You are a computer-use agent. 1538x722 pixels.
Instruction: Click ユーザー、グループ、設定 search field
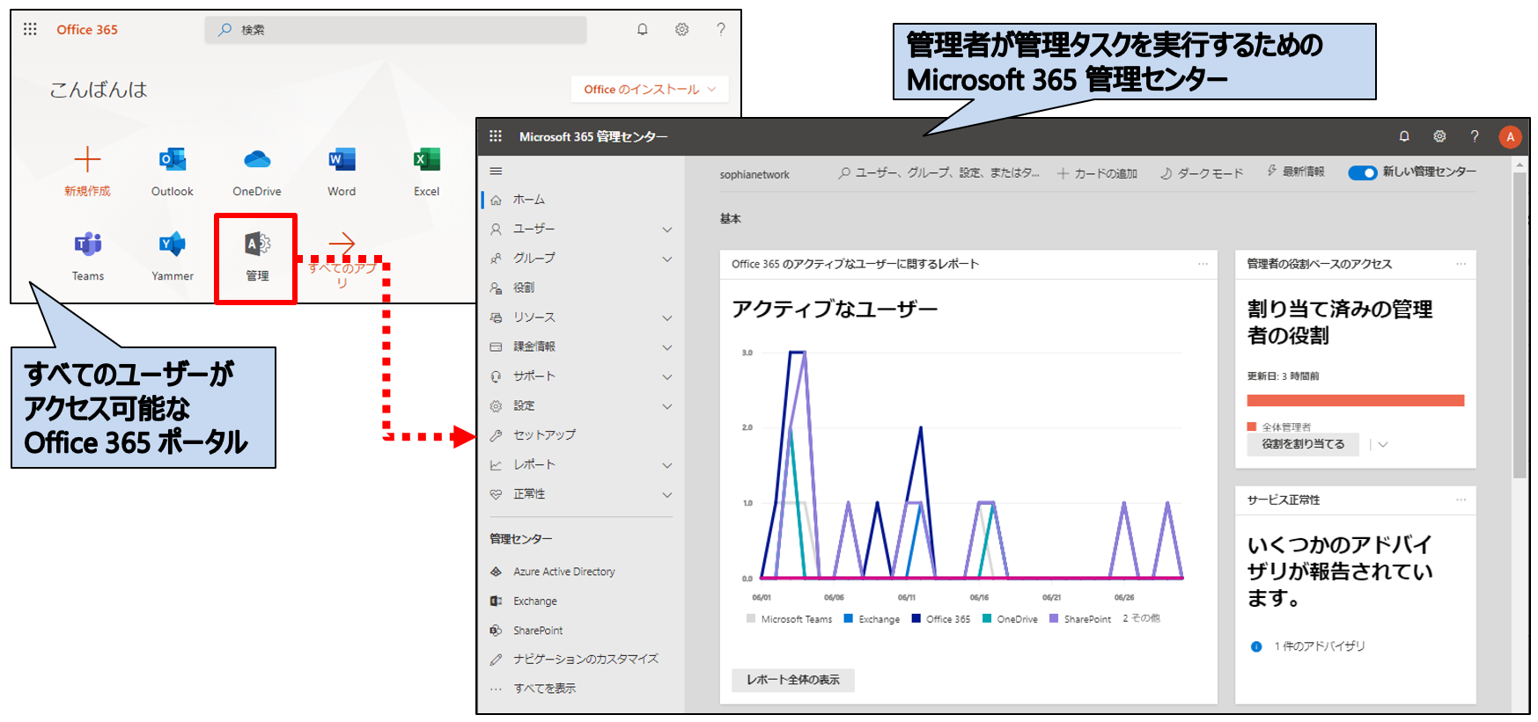[938, 173]
